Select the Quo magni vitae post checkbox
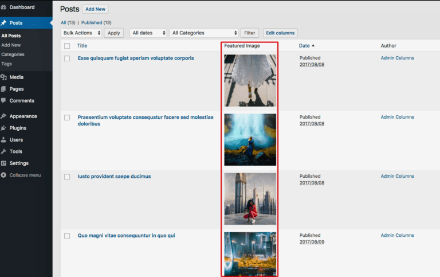 tap(67, 236)
